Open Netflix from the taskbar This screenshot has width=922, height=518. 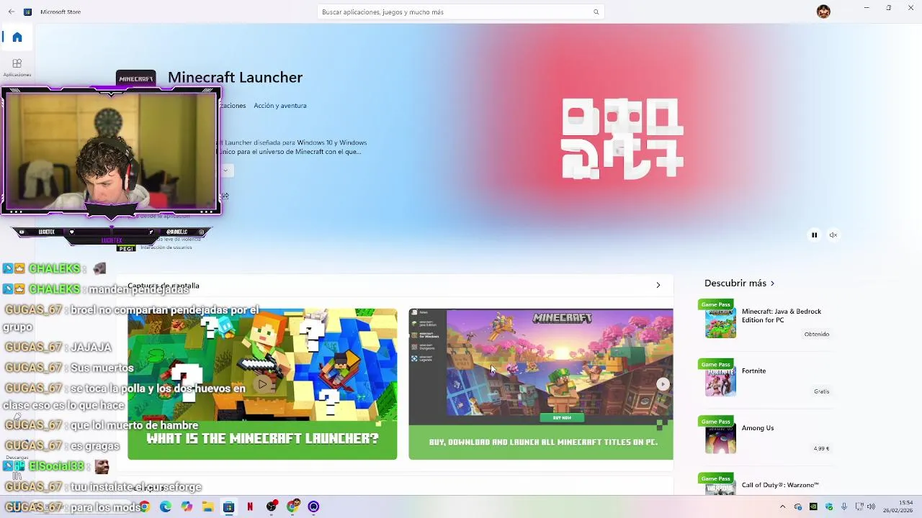[250, 506]
